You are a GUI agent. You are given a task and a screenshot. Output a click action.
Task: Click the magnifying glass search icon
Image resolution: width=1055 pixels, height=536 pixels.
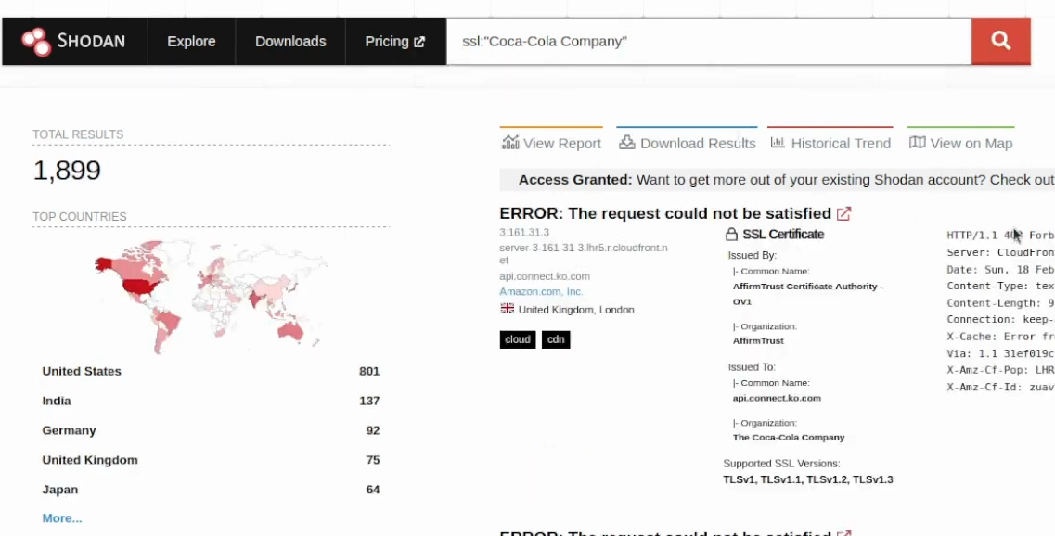tap(1000, 41)
